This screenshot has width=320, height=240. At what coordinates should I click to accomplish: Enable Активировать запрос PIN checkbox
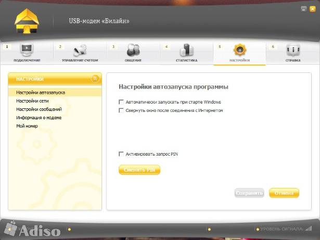(x=121, y=154)
